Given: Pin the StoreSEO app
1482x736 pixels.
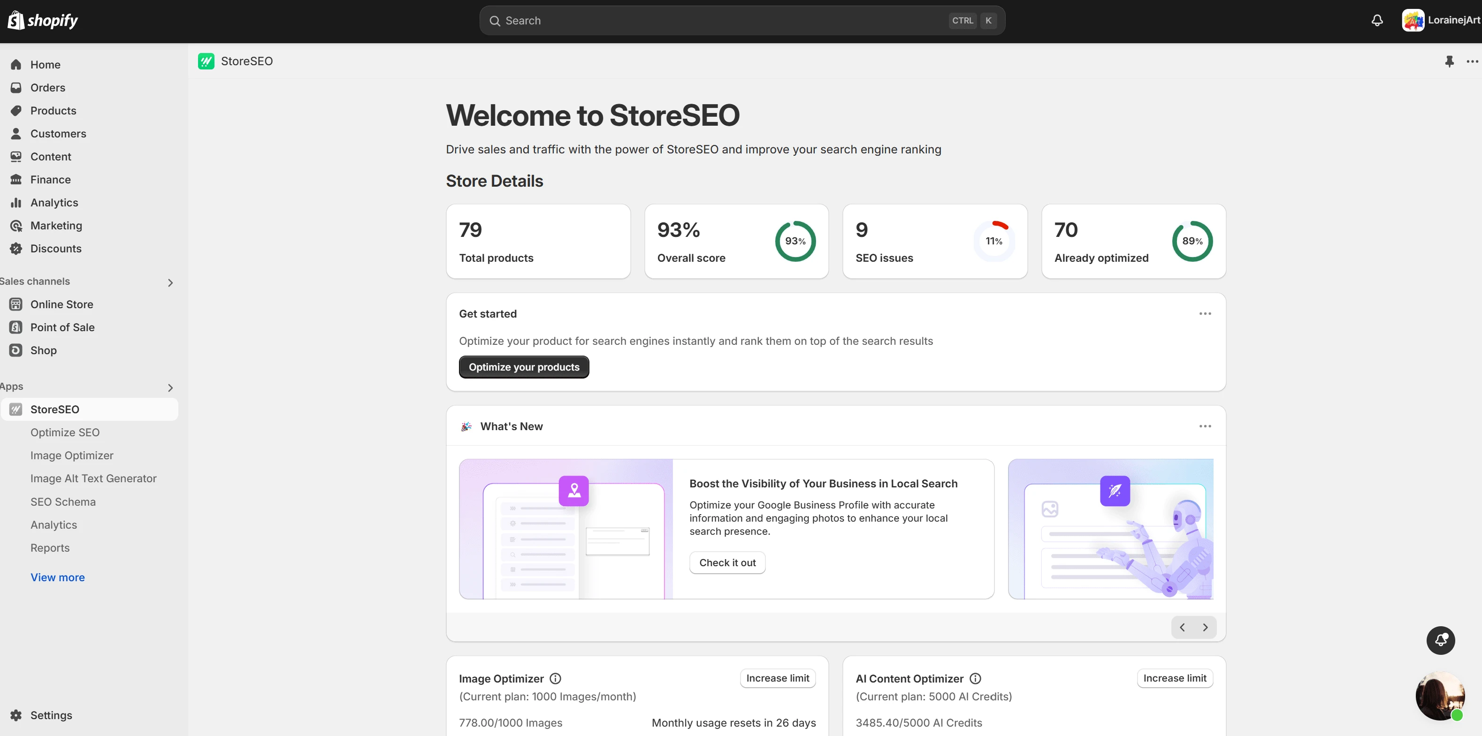Looking at the screenshot, I should click(1449, 61).
